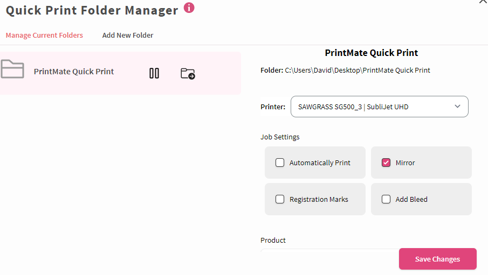Select the PrintMate Quick Print folder entry name
The width and height of the screenshot is (488, 275).
click(74, 72)
